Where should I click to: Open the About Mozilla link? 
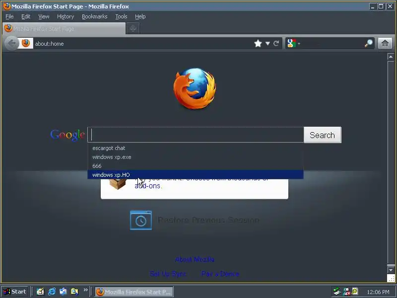click(195, 259)
